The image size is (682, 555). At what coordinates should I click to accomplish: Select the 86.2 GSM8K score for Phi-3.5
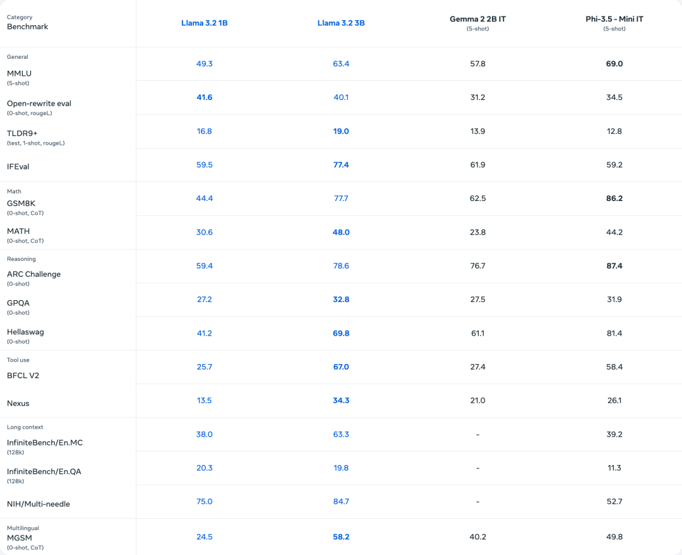pyautogui.click(x=614, y=198)
